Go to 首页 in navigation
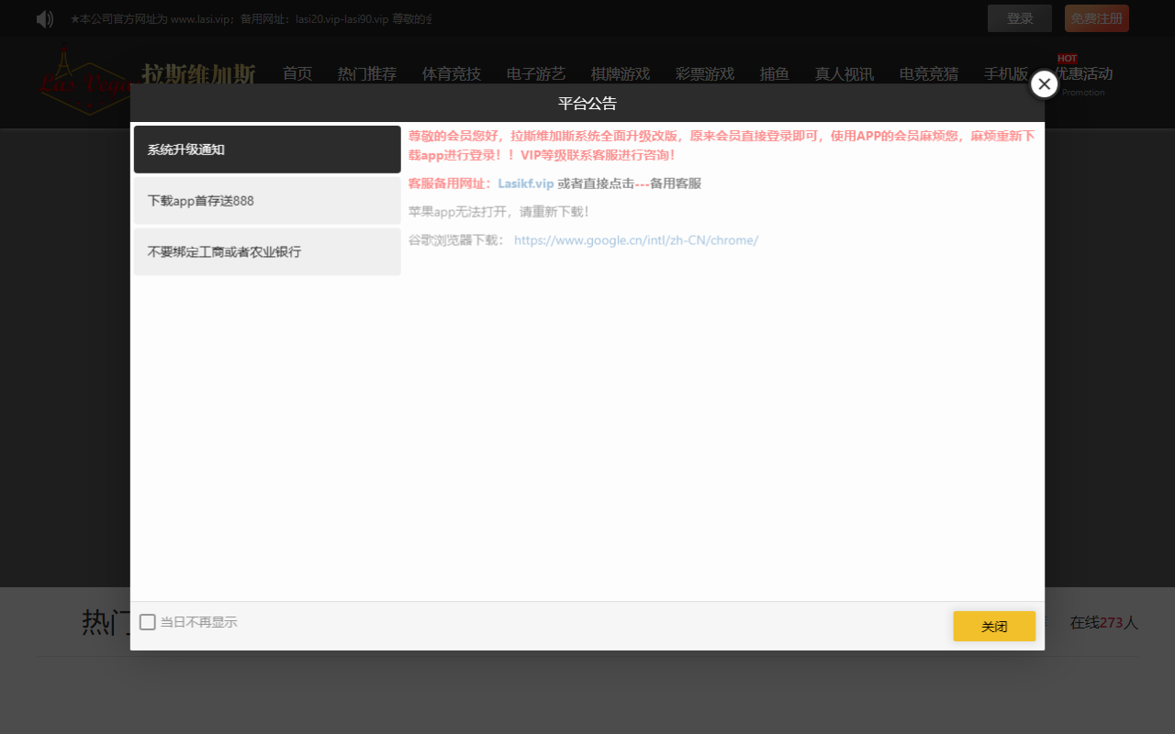Viewport: 1175px width, 734px height. pos(297,74)
